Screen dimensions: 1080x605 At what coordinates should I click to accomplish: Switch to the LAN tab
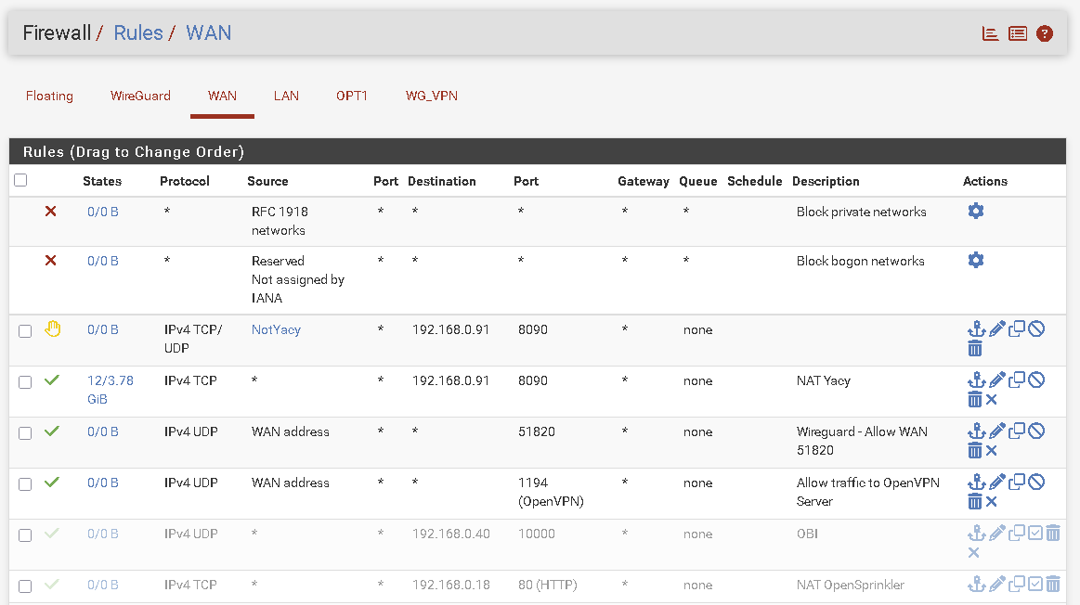[286, 96]
